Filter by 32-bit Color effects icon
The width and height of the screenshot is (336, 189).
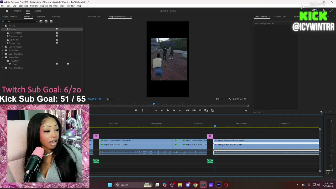tap(46, 21)
